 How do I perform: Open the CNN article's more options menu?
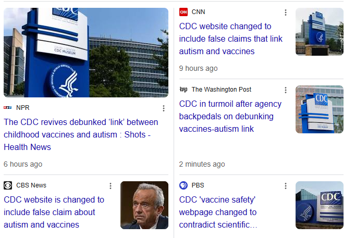(286, 12)
